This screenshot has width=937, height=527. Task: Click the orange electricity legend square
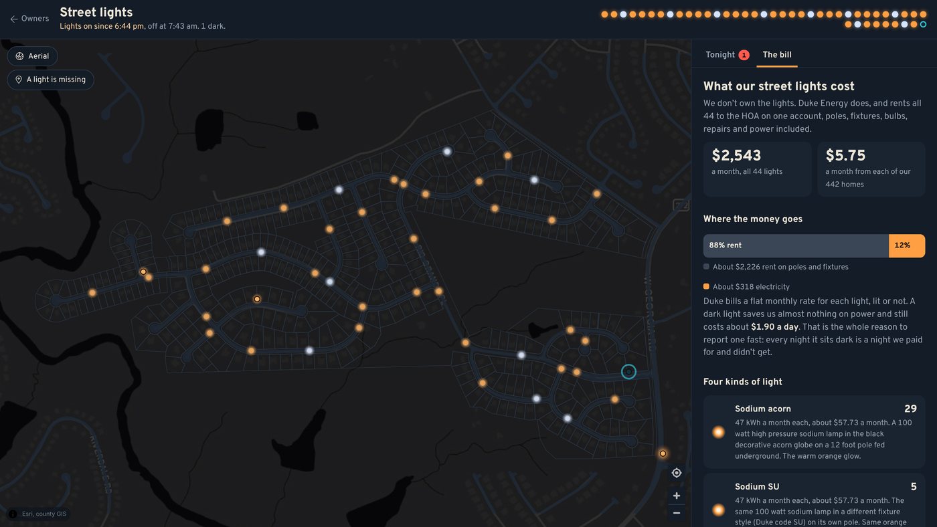tap(706, 286)
